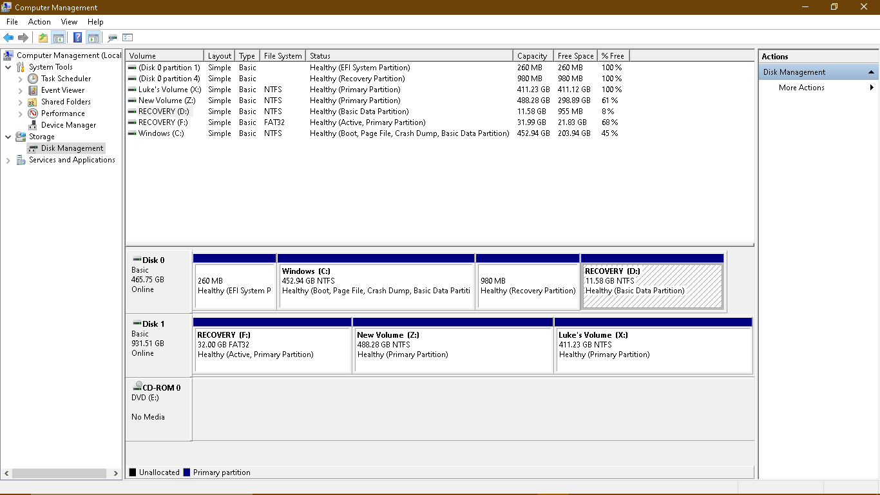Click the Event Viewer log icon

tap(33, 90)
